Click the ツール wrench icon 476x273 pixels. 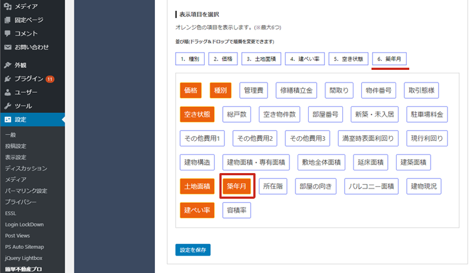(x=8, y=106)
